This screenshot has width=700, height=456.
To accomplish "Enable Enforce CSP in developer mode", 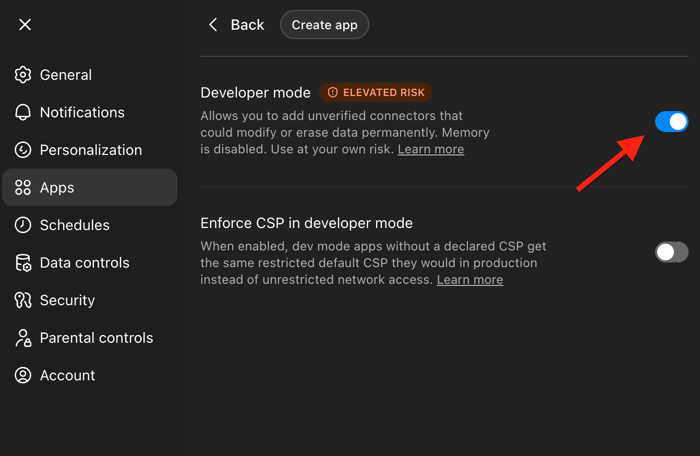I will pyautogui.click(x=672, y=252).
